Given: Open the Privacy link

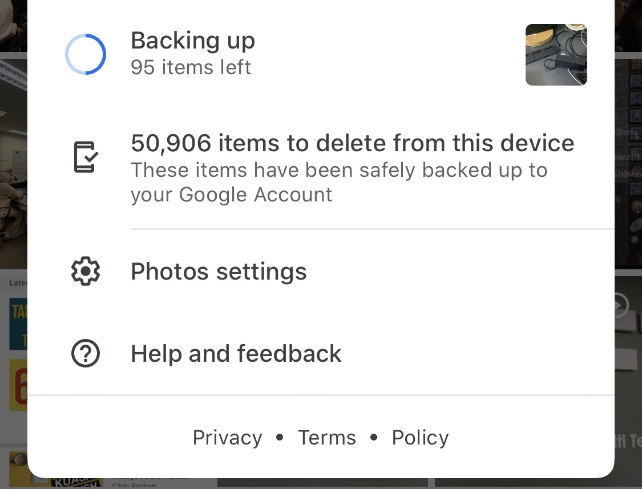Looking at the screenshot, I should (227, 438).
